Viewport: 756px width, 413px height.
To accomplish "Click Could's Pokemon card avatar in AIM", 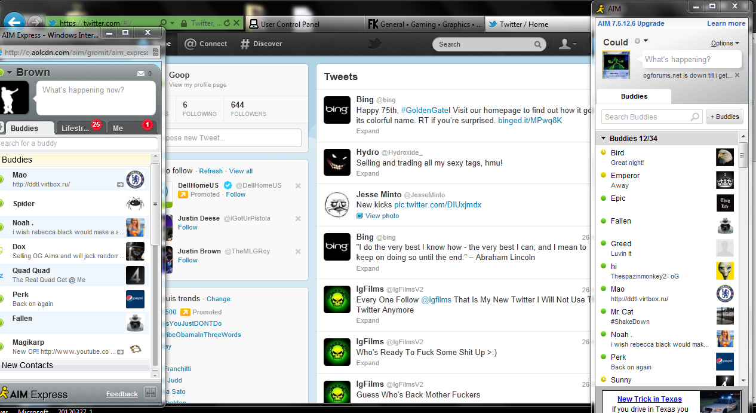I will (617, 65).
